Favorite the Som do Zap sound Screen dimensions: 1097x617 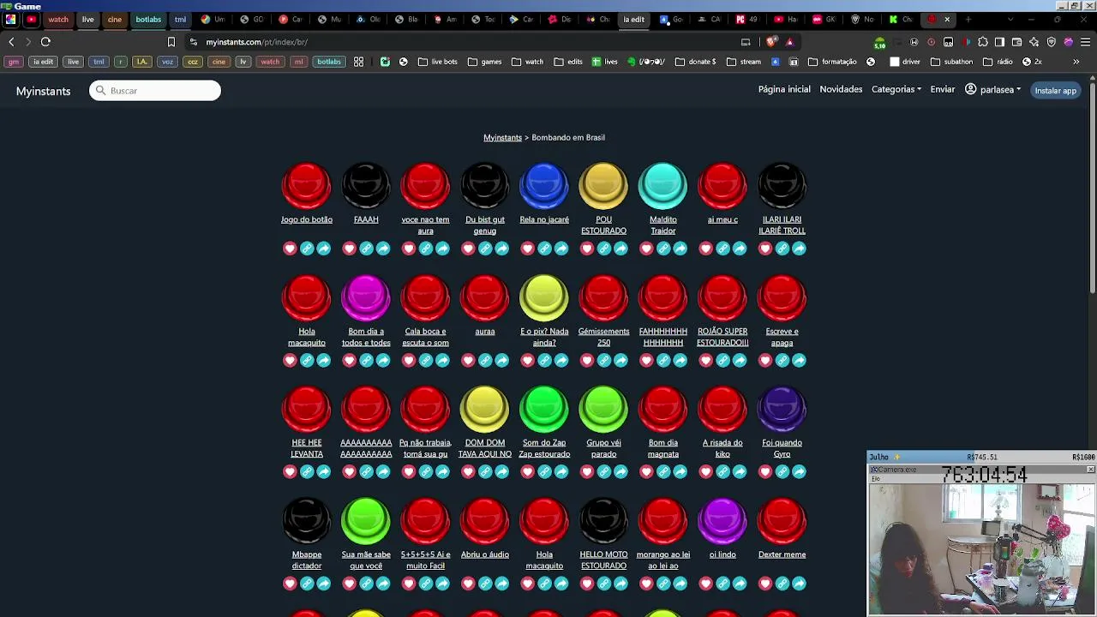(527, 471)
